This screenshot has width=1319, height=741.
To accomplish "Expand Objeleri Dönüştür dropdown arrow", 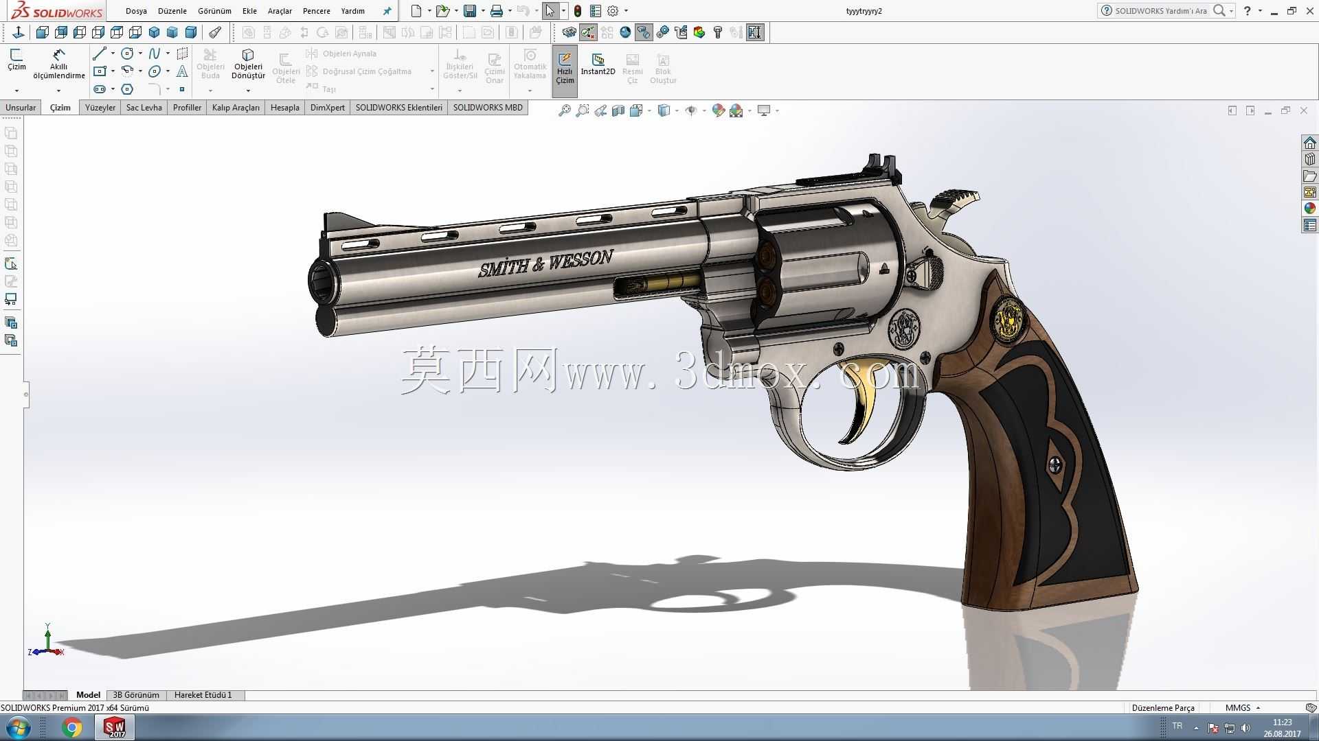I will pyautogui.click(x=248, y=91).
